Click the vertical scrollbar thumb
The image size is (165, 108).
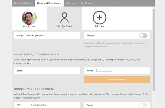coord(154,50)
